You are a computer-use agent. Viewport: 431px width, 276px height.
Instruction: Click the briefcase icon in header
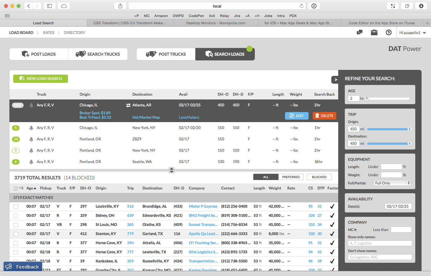coord(374,32)
